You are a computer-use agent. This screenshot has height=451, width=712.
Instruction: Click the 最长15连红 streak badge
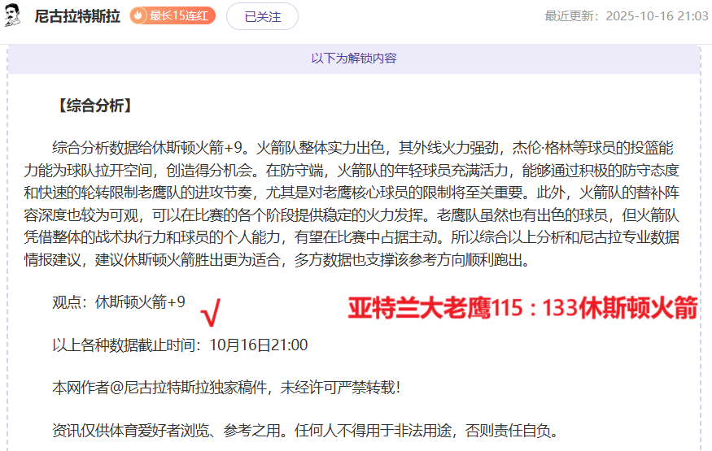coord(173,15)
